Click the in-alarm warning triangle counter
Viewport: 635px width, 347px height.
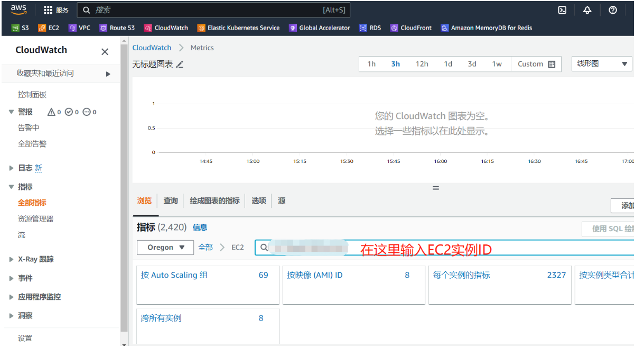point(54,112)
